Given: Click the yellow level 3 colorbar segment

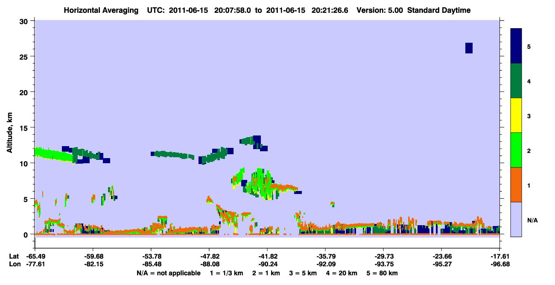Looking at the screenshot, I should [516, 115].
